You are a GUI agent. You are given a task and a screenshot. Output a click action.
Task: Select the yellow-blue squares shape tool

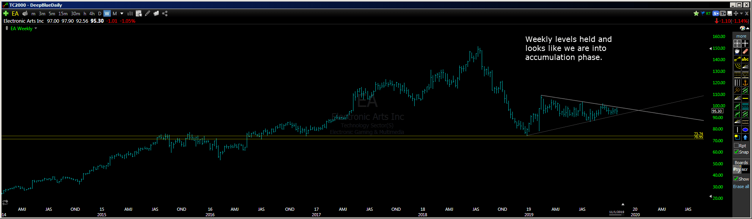[x=737, y=138]
